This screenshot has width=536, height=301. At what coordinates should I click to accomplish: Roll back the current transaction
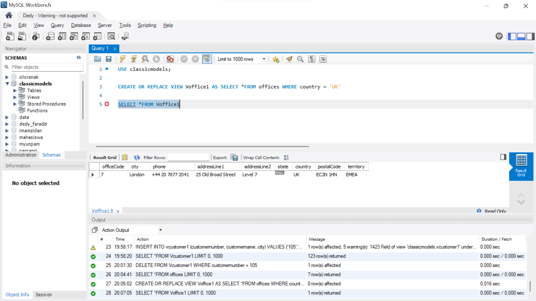[x=195, y=59]
